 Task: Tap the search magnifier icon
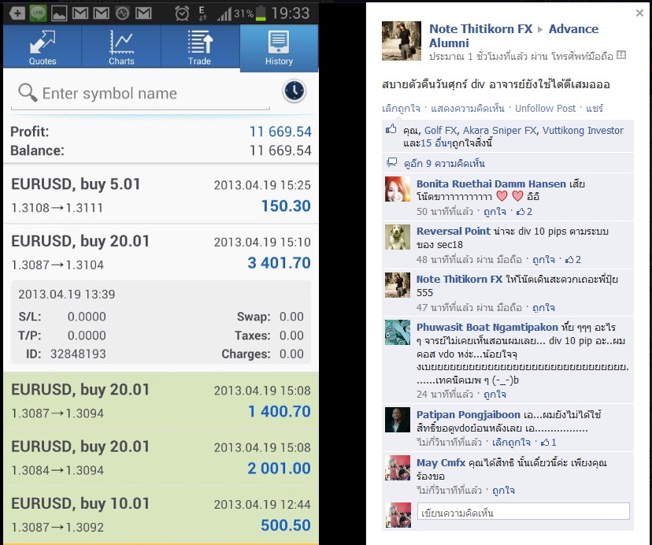pos(28,93)
